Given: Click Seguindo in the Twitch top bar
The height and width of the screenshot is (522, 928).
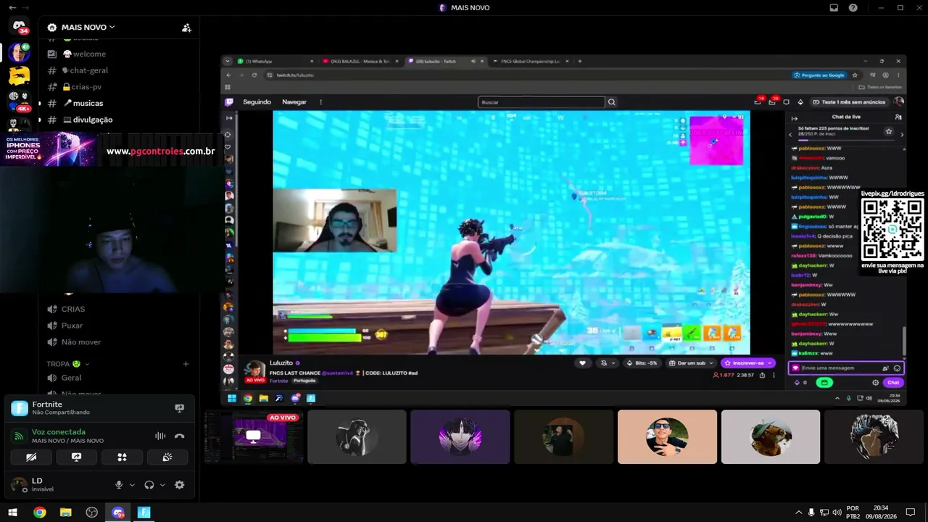Looking at the screenshot, I should click(x=257, y=102).
